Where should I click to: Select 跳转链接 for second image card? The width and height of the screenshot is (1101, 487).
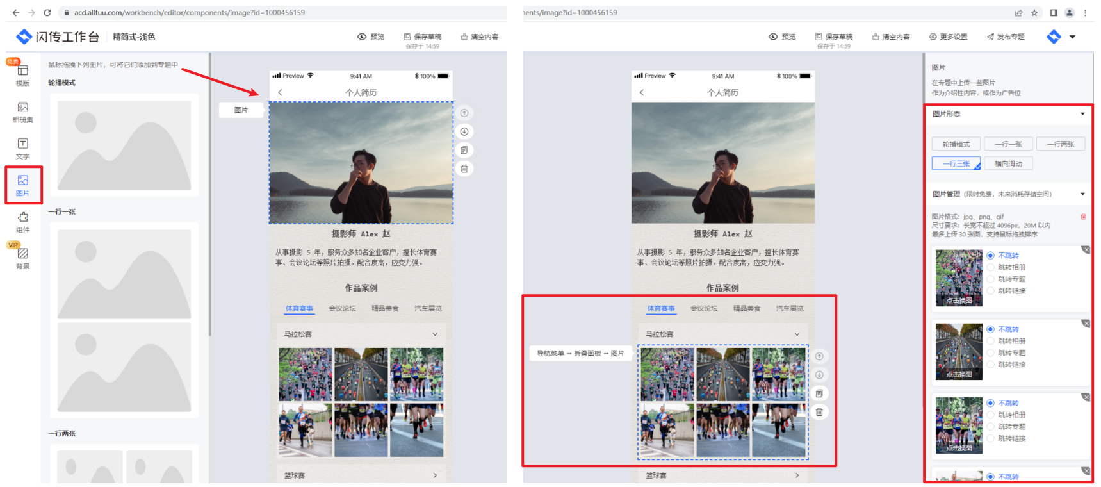coord(1006,365)
